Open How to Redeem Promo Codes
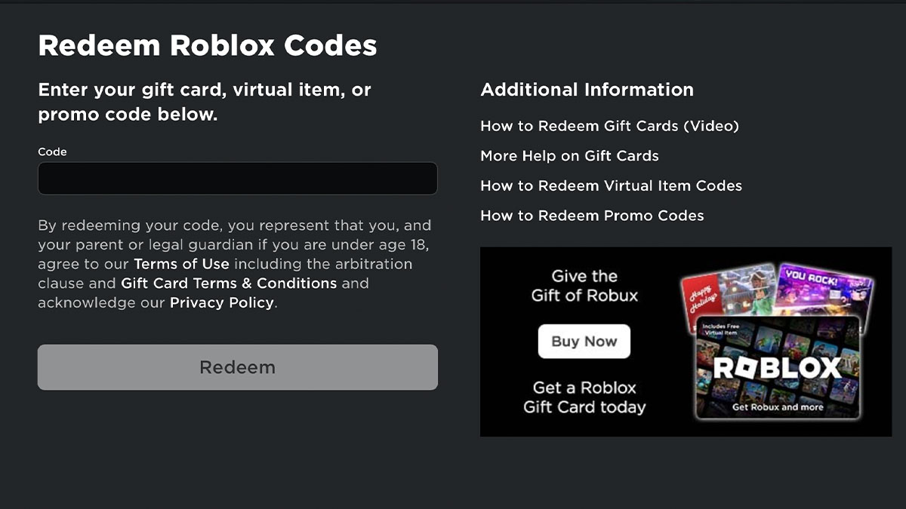Image resolution: width=906 pixels, height=509 pixels. (592, 216)
